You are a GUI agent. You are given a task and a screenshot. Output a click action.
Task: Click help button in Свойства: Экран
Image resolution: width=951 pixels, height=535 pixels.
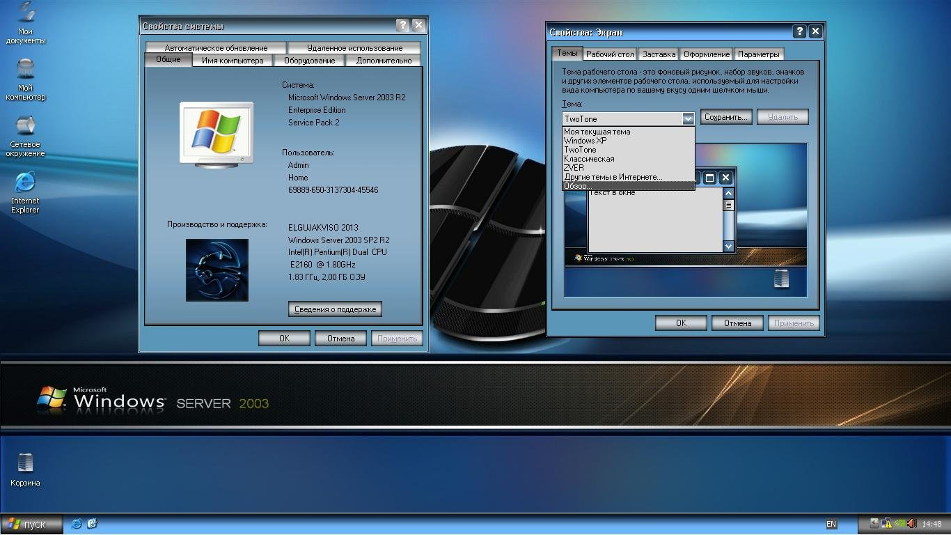pos(799,31)
